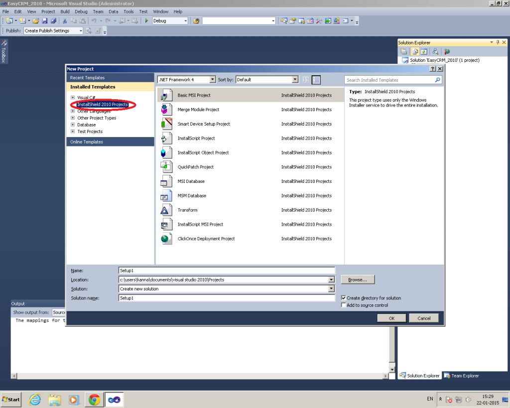This screenshot has height=408, width=510.
Task: Open the Window menu
Action: tap(161, 11)
